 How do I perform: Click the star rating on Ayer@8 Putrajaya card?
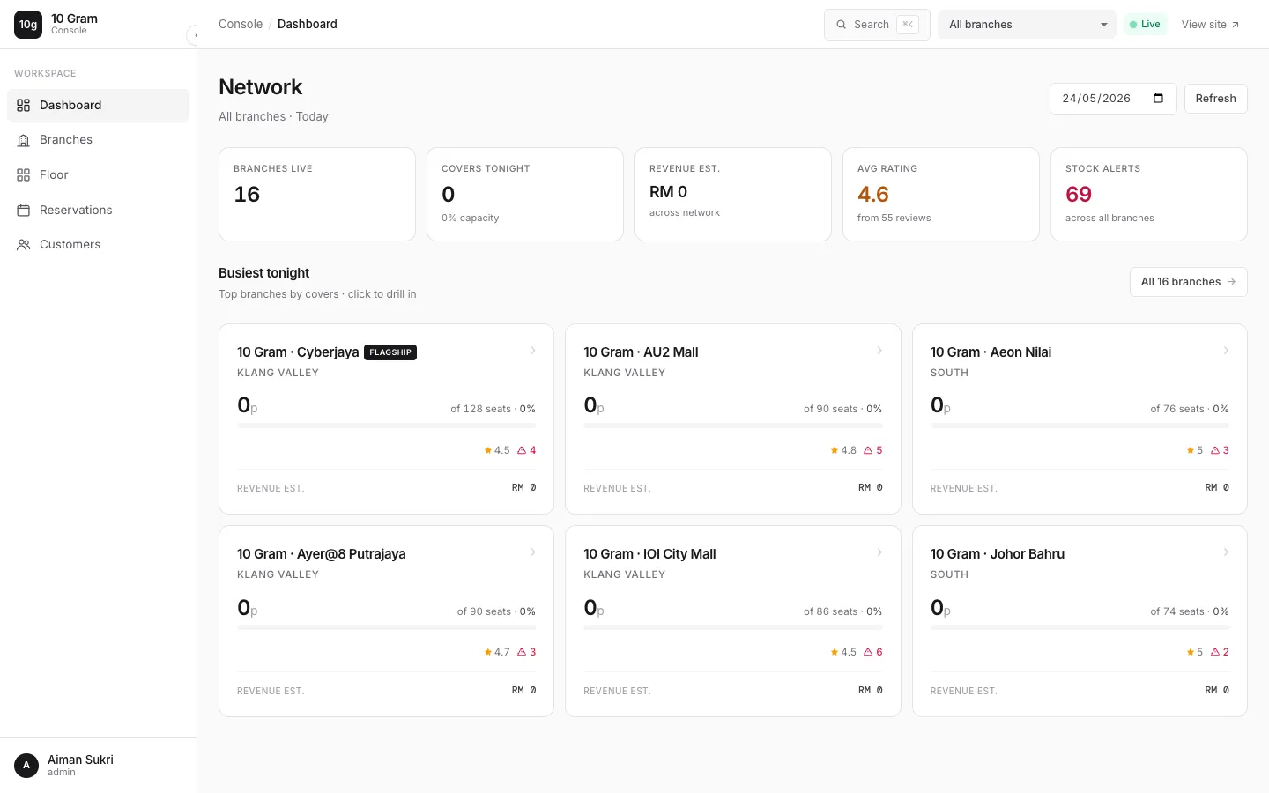(x=497, y=652)
